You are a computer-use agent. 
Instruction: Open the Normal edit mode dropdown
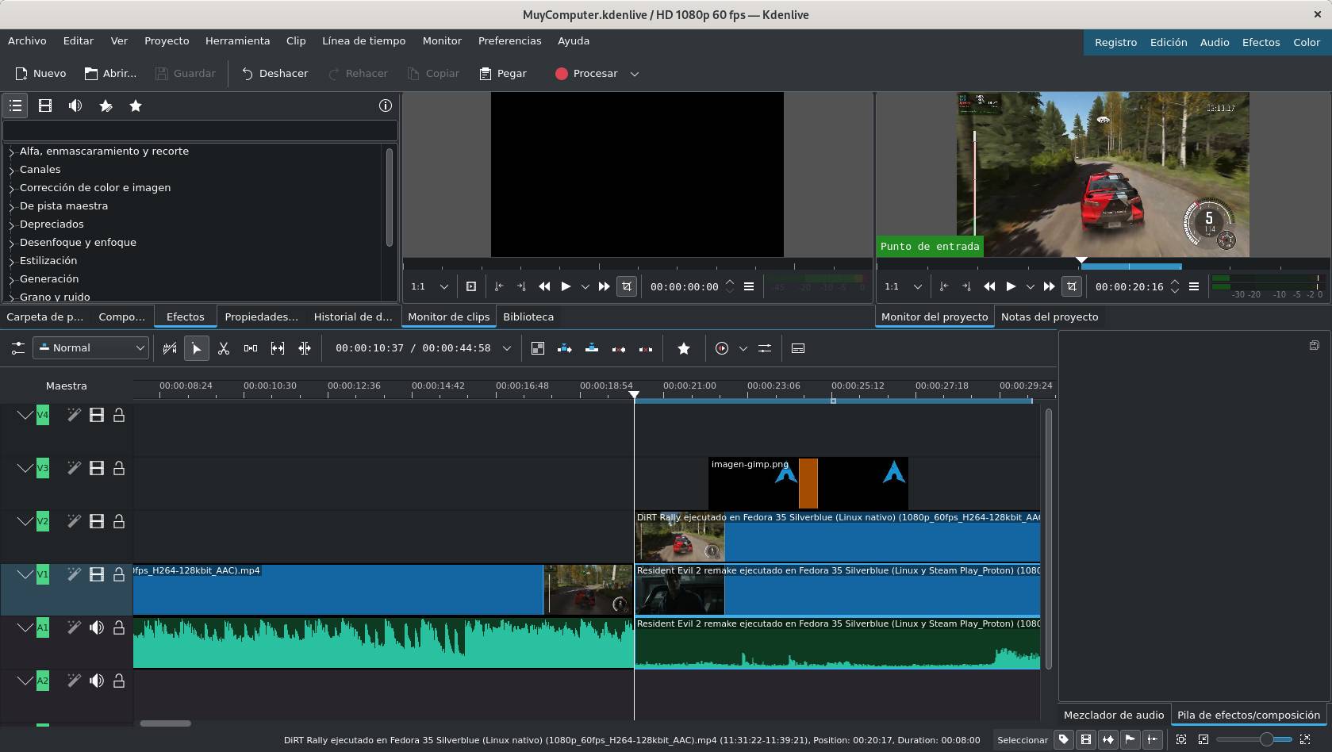90,348
